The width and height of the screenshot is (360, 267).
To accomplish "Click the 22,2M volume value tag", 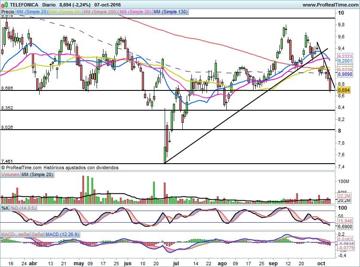I will [x=344, y=196].
